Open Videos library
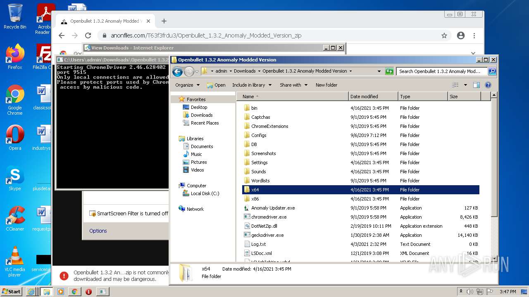 (x=197, y=170)
